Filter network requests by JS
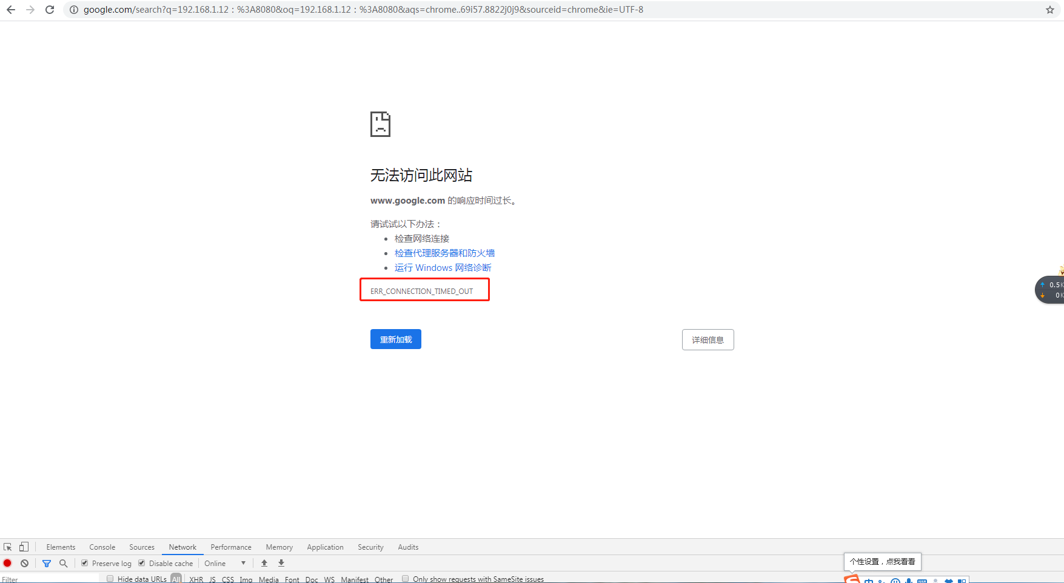Image resolution: width=1064 pixels, height=583 pixels. (212, 579)
